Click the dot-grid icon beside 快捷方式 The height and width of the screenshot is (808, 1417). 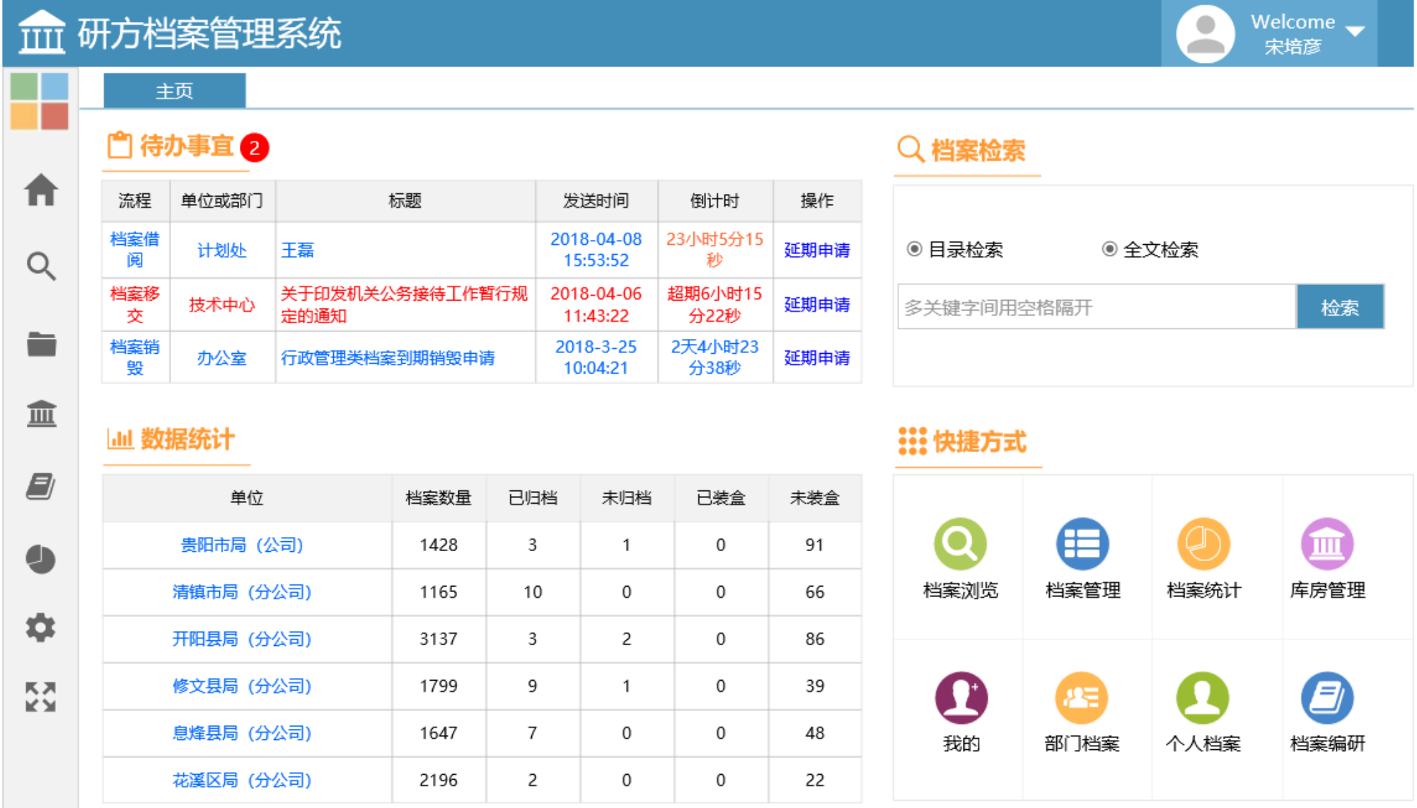click(x=912, y=441)
